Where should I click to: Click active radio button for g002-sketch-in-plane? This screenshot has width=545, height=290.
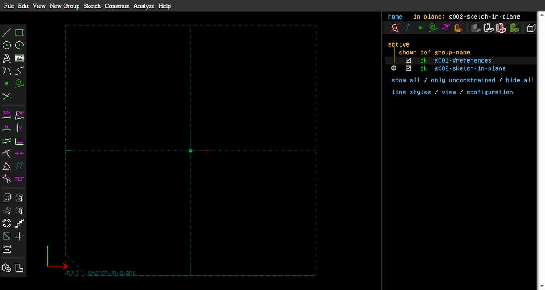pos(394,68)
